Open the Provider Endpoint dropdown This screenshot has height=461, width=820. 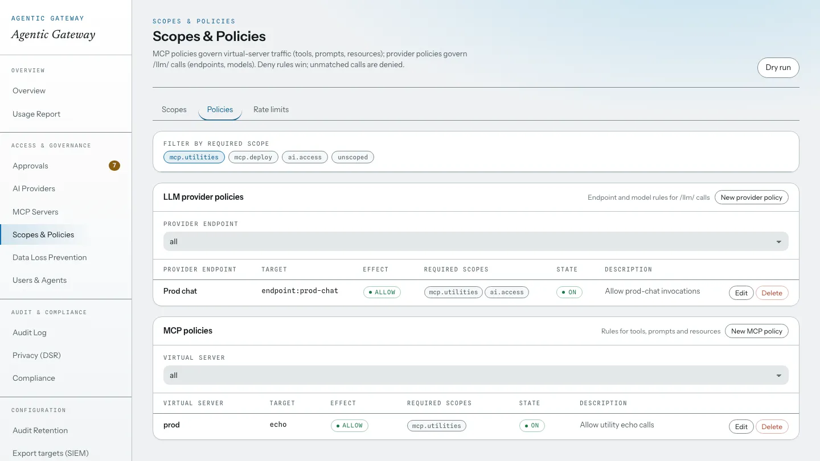(476, 241)
